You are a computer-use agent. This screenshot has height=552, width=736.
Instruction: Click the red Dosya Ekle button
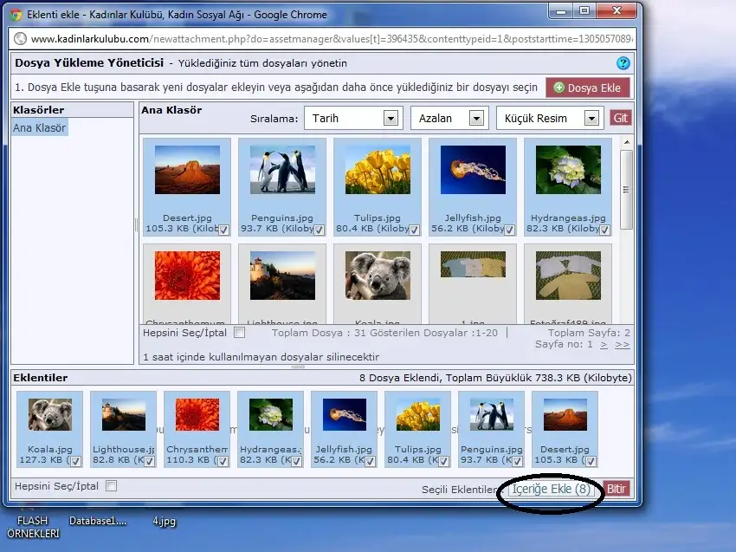pos(588,88)
